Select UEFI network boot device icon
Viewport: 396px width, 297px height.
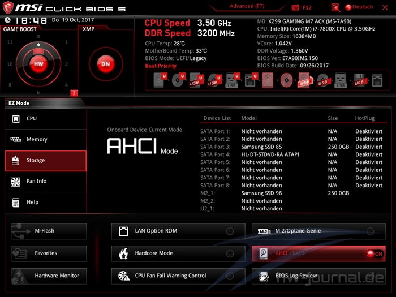[x=251, y=80]
